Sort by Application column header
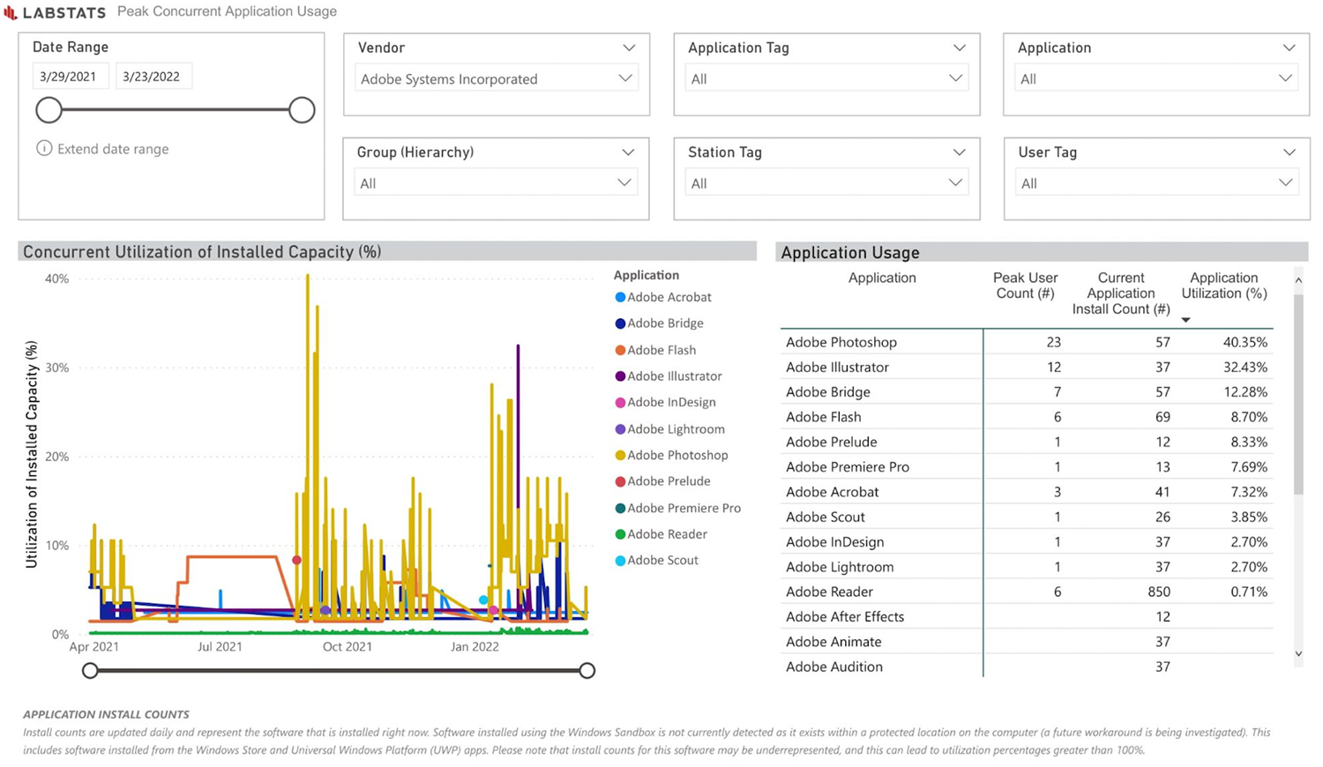1323x767 pixels. point(882,278)
